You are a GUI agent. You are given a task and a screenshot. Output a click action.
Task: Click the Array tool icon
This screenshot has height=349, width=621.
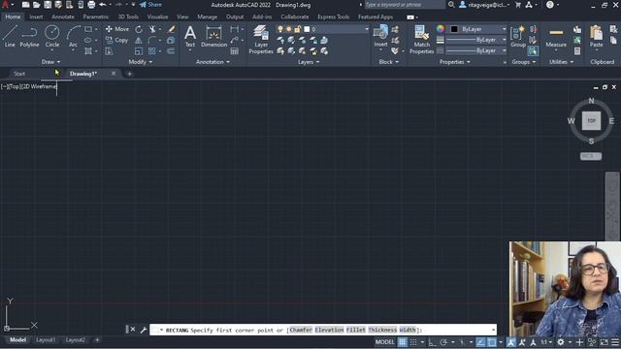152,51
